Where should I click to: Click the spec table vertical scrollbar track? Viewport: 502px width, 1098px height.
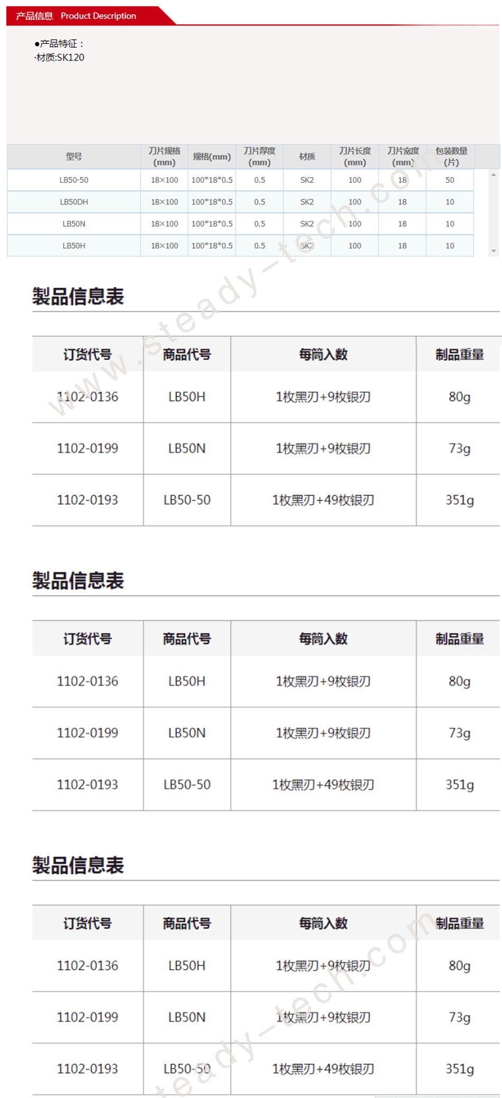(494, 213)
